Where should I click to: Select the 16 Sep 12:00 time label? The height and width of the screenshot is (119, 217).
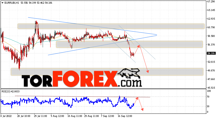point(125,116)
